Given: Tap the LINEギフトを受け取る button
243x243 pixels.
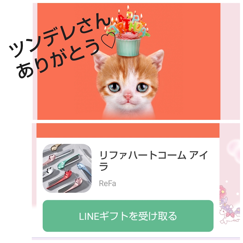Looking at the screenshot, I should coord(128,216).
